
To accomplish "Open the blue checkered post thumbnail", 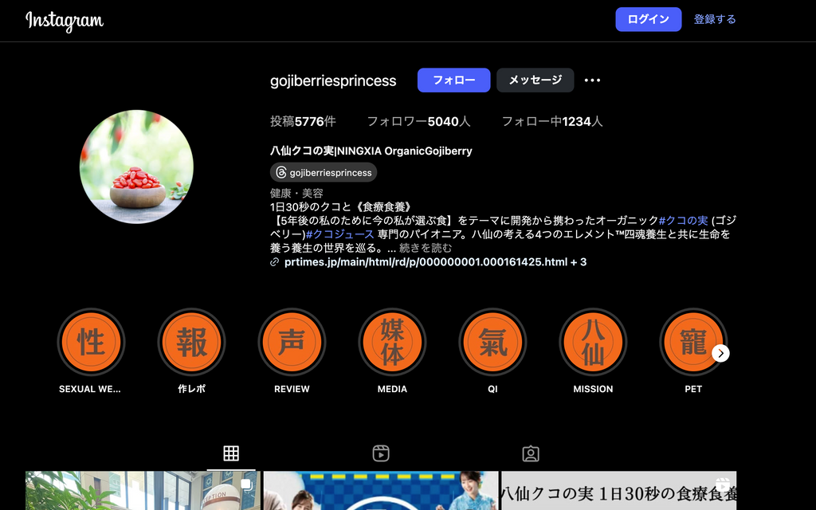I will point(381,490).
